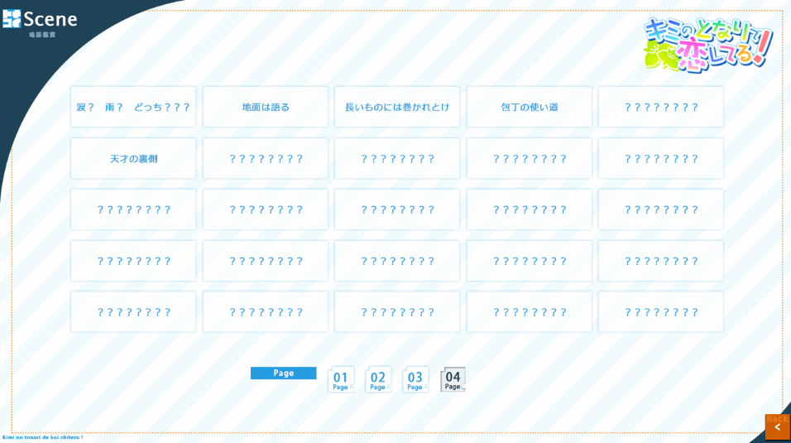The image size is (791, 443).
Task: Click the キミのとなりで恋してる game logo
Action: [708, 44]
